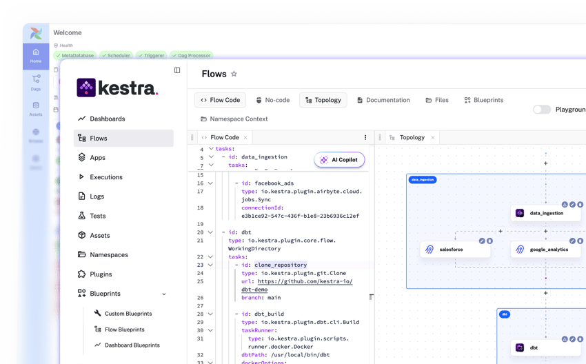This screenshot has height=364, width=586.
Task: Open Dags in the left rail
Action: click(36, 83)
